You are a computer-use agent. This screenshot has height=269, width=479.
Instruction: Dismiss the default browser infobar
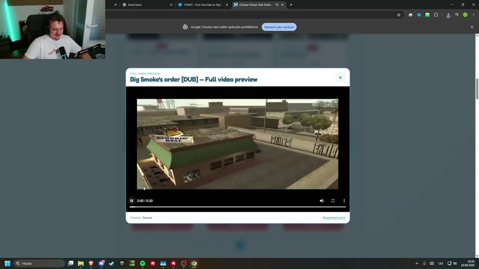tap(472, 27)
